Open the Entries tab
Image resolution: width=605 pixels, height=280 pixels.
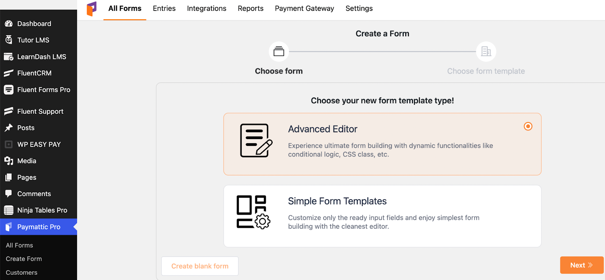click(164, 9)
